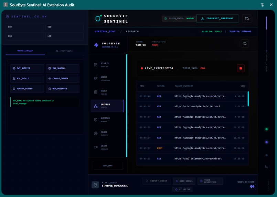Select the RES tab cell

[25, 36]
